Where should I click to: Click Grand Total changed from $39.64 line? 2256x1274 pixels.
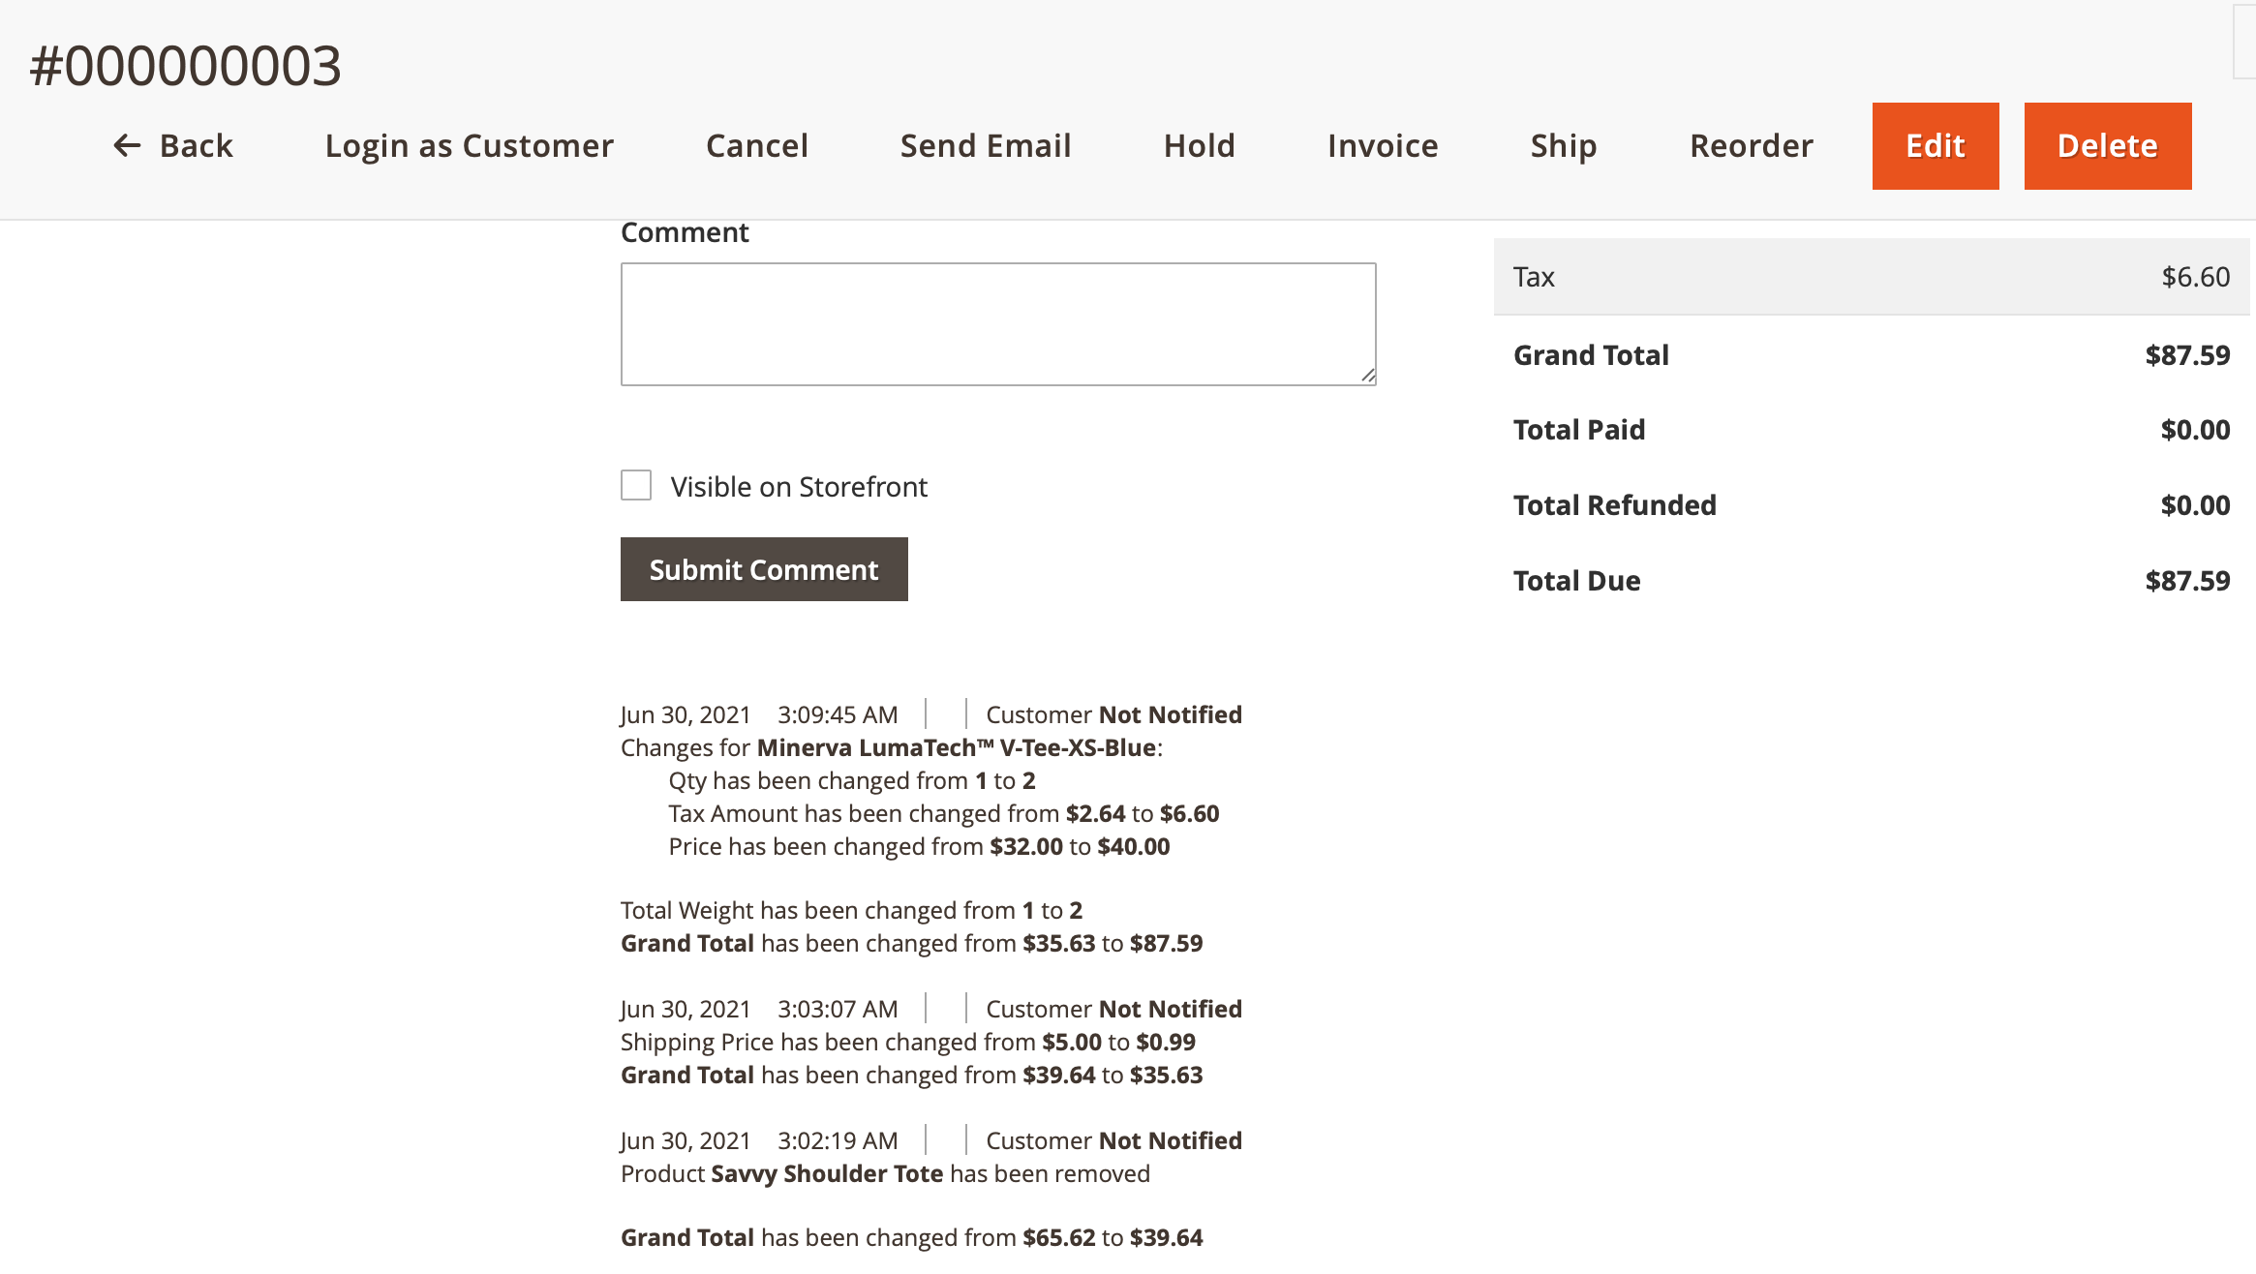coord(911,1075)
